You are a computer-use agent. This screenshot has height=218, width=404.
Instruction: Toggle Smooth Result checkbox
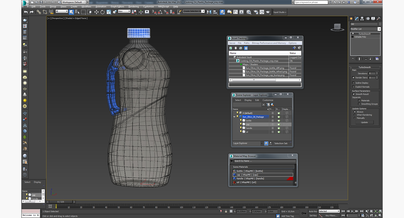pyautogui.click(x=353, y=94)
